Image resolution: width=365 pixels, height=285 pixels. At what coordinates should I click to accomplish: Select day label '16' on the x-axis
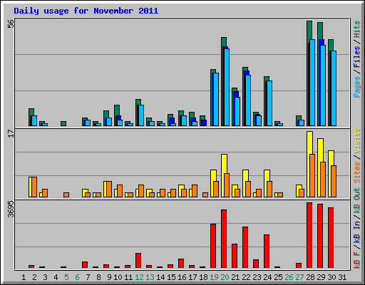(182, 277)
